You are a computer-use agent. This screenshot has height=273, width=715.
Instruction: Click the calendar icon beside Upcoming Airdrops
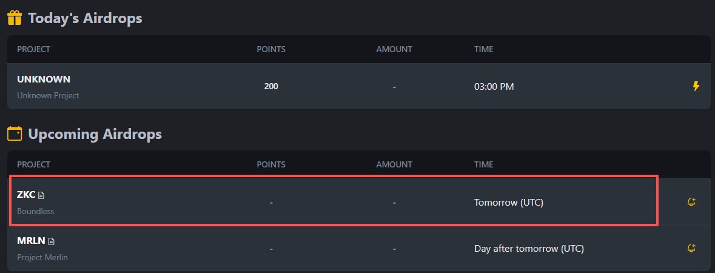coord(15,133)
